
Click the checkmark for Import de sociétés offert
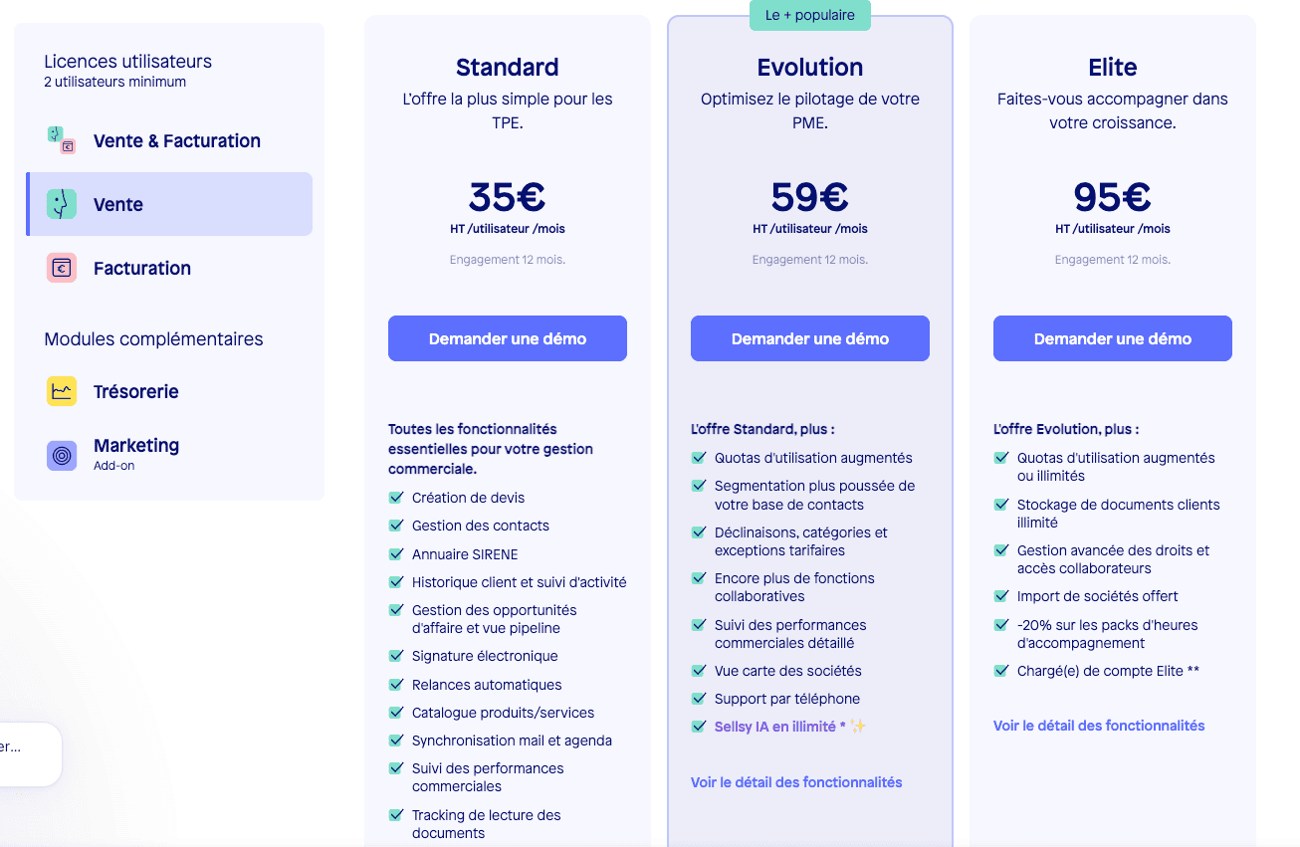coord(1000,595)
